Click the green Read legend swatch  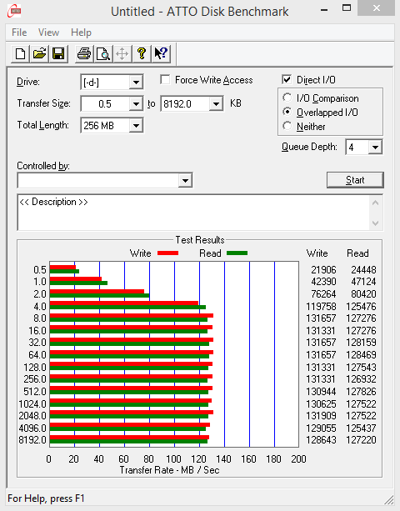[x=237, y=253]
